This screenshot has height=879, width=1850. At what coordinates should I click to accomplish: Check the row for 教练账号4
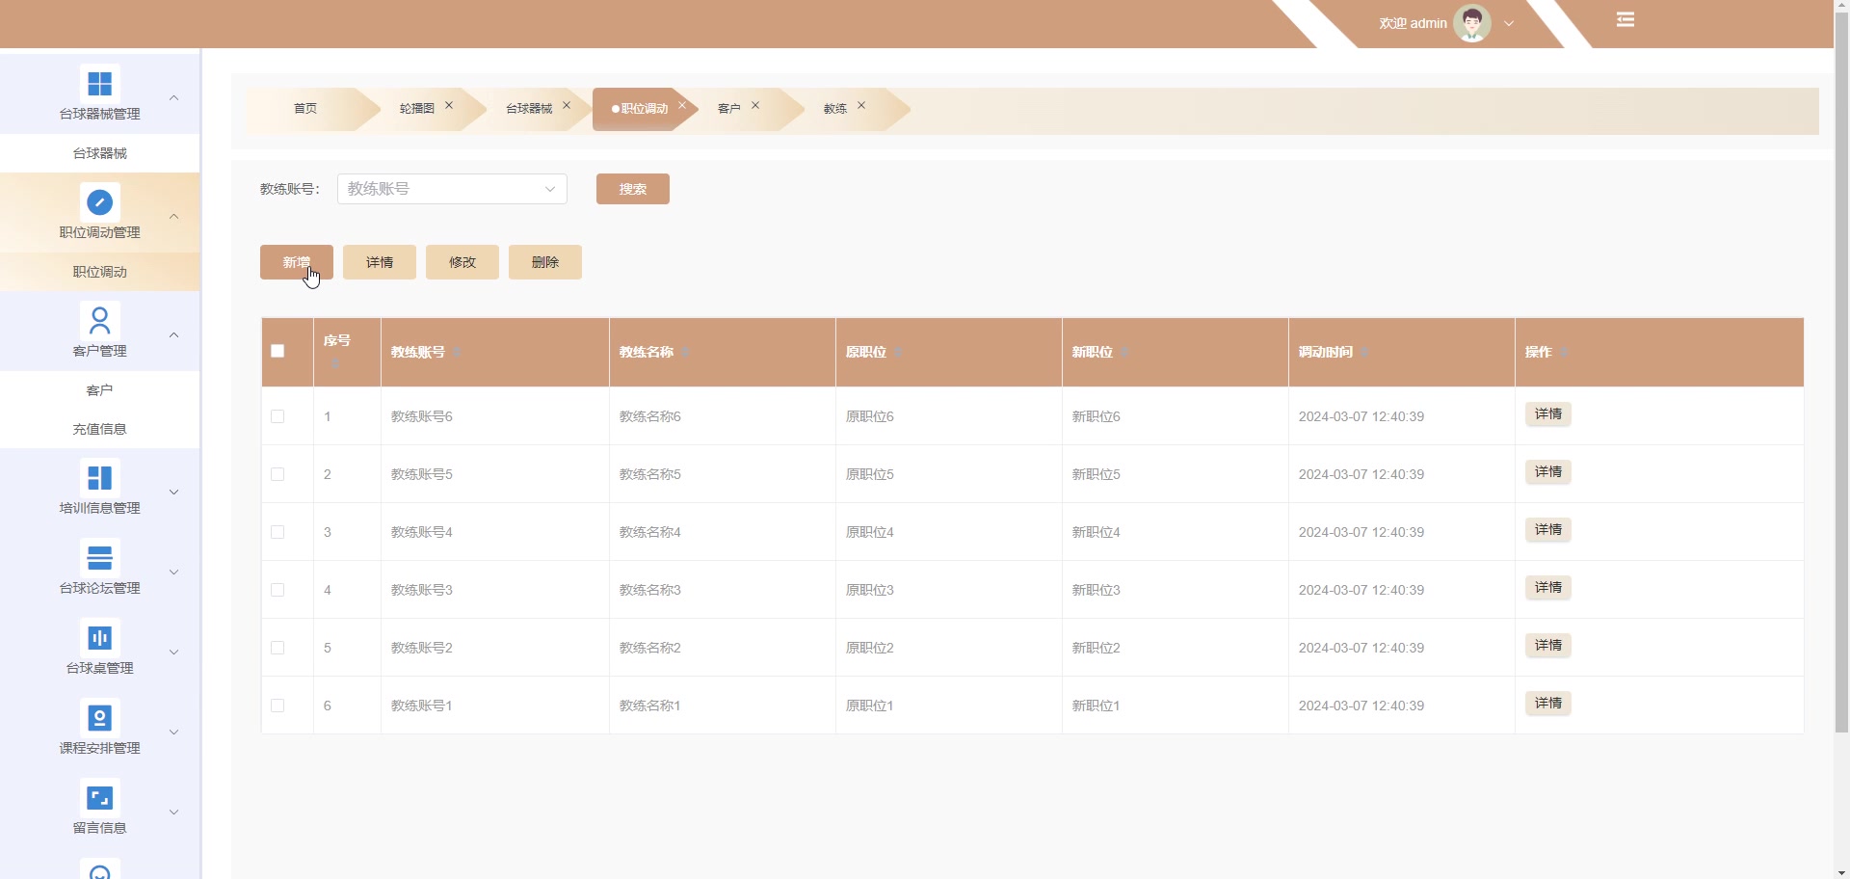pyautogui.click(x=277, y=532)
